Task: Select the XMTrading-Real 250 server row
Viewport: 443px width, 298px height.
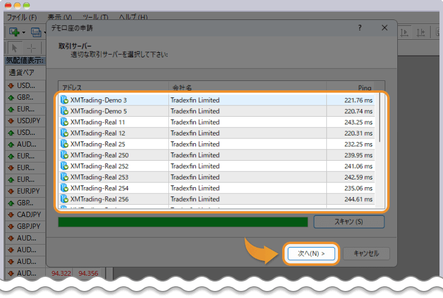Action: (x=217, y=155)
